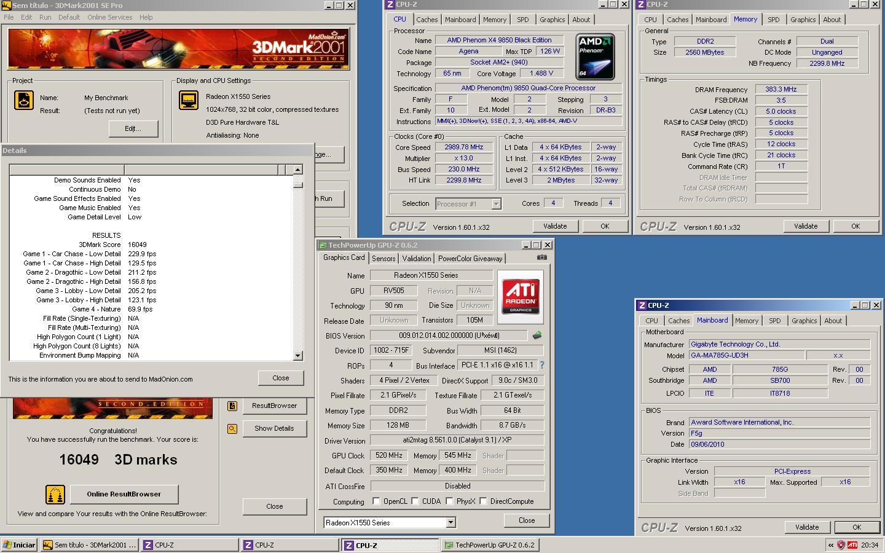Click the 3DMark2001 title bar icon
Screen dimensions: 885x553
coord(6,5)
